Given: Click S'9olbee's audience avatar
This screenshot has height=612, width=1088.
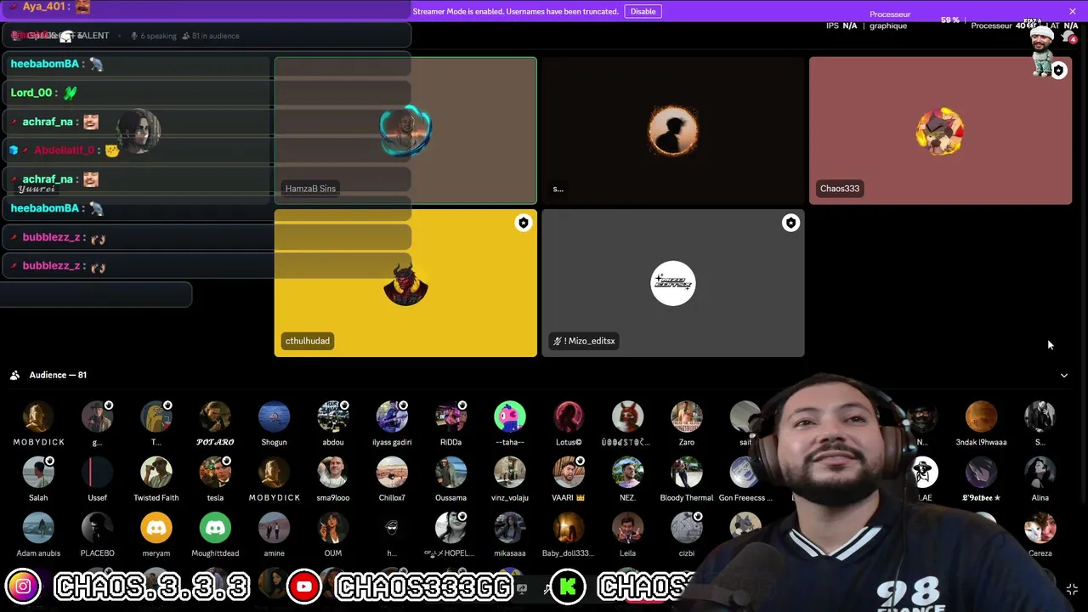Looking at the screenshot, I should point(981,472).
